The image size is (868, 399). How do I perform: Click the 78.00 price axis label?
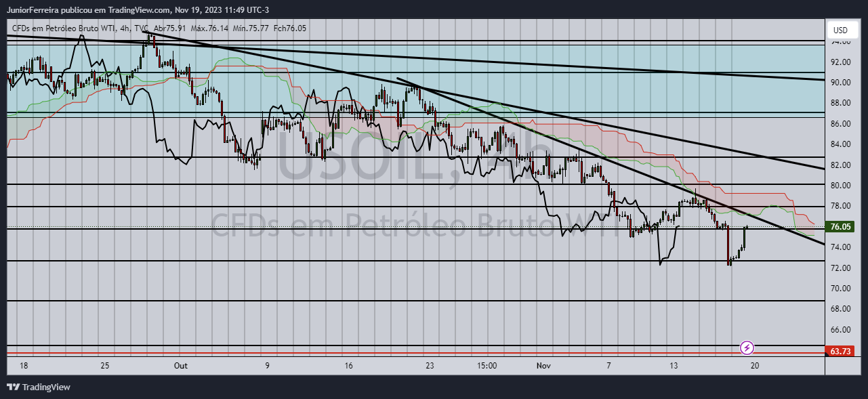[840, 206]
